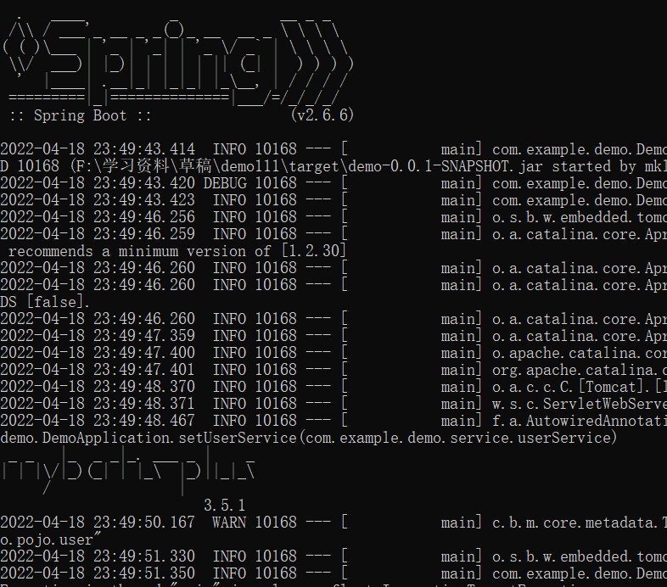
Task: Select 'f.a.AutowiredAnnotati' logger name
Action: point(580,421)
